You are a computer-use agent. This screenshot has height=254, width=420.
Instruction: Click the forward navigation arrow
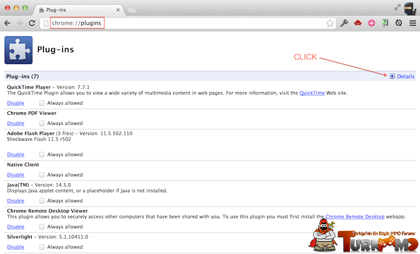(x=19, y=23)
